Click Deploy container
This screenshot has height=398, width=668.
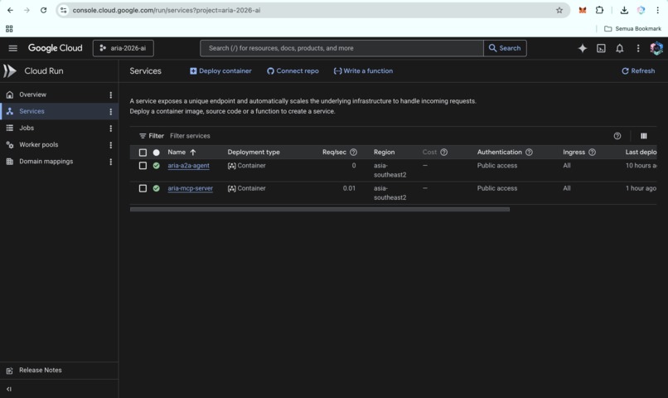(x=220, y=70)
